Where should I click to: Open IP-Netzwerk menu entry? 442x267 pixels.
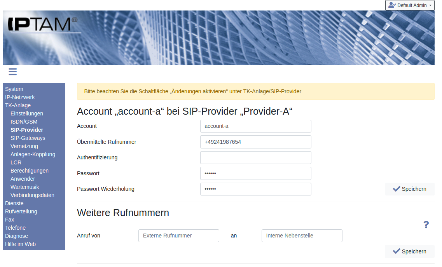(x=20, y=97)
